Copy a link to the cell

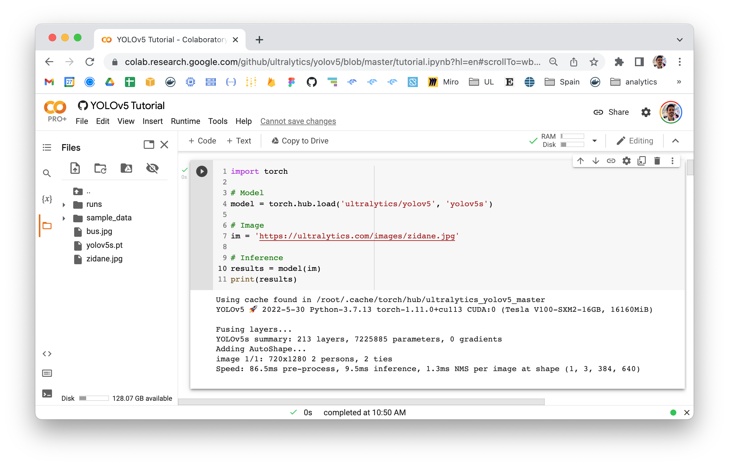point(611,160)
